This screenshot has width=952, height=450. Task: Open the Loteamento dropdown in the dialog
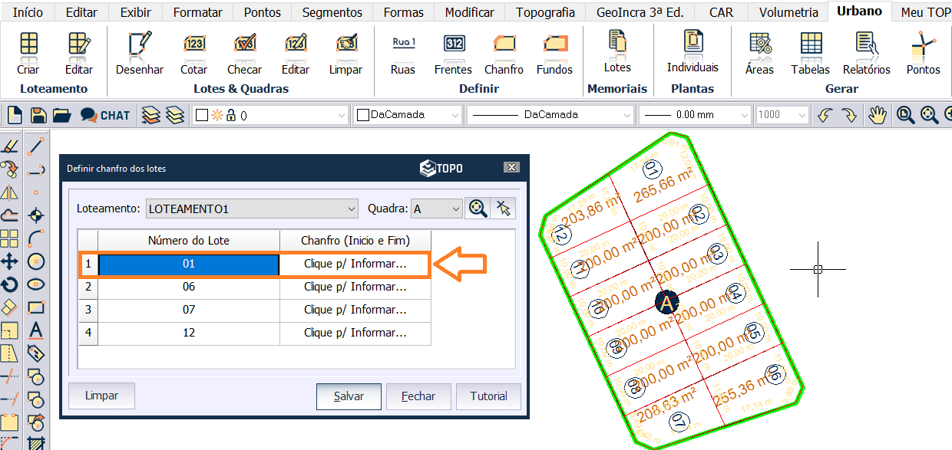tap(351, 208)
